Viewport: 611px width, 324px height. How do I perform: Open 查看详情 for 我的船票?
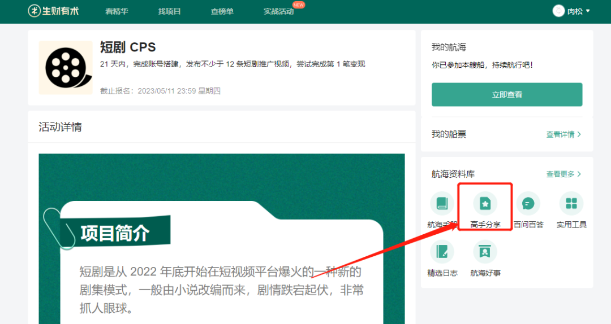[x=563, y=134]
